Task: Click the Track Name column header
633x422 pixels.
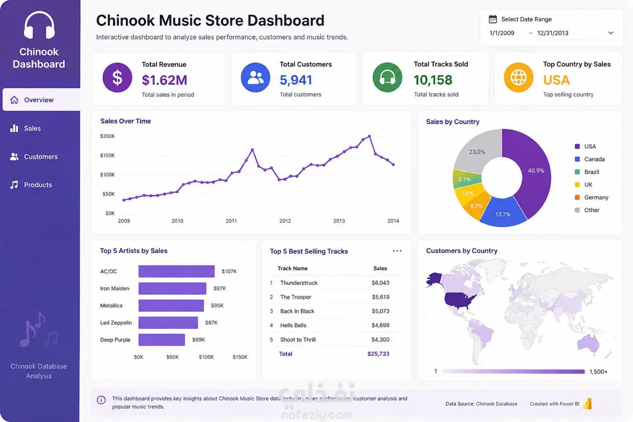Action: click(x=293, y=268)
